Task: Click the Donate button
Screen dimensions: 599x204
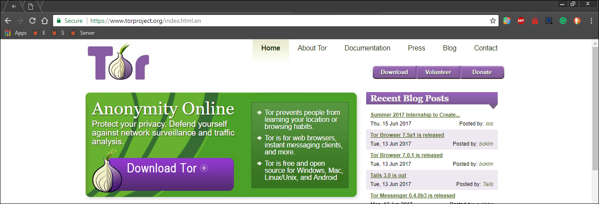Action: click(482, 72)
